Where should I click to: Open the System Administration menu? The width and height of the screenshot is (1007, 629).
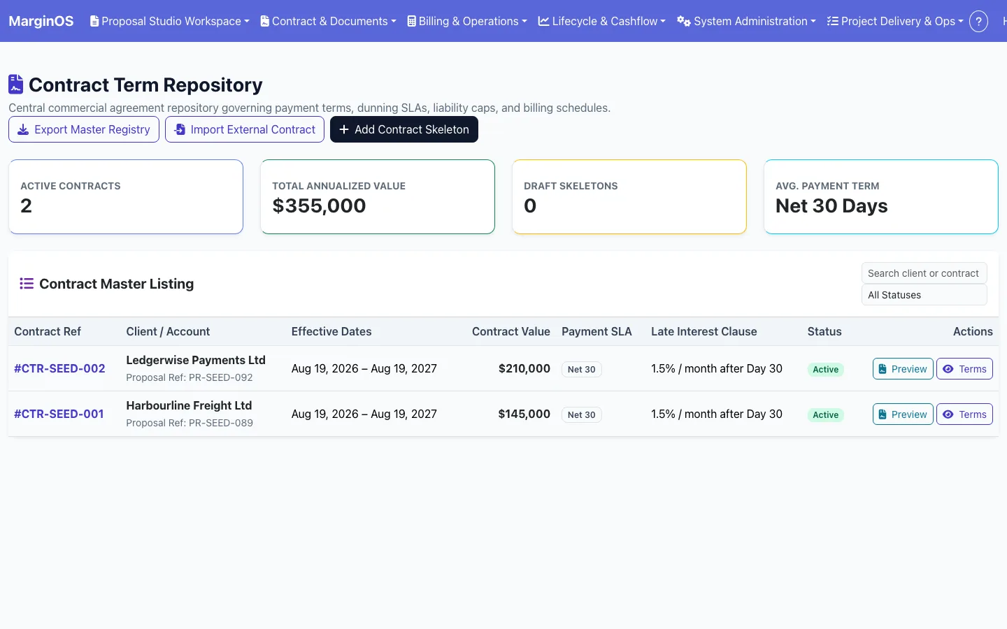click(746, 21)
